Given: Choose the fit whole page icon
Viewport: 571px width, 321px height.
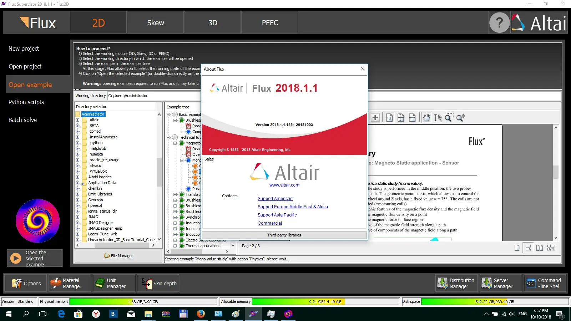Looking at the screenshot, I should pyautogui.click(x=401, y=118).
